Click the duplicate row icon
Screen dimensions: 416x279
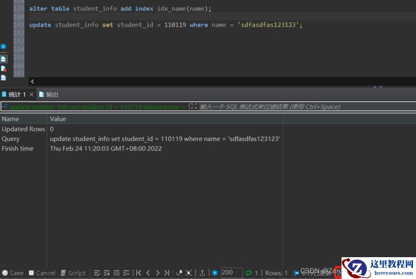(x=116, y=273)
